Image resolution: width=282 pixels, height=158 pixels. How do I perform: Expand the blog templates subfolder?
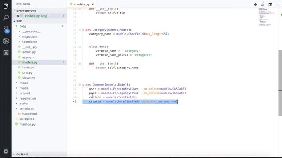(19, 42)
